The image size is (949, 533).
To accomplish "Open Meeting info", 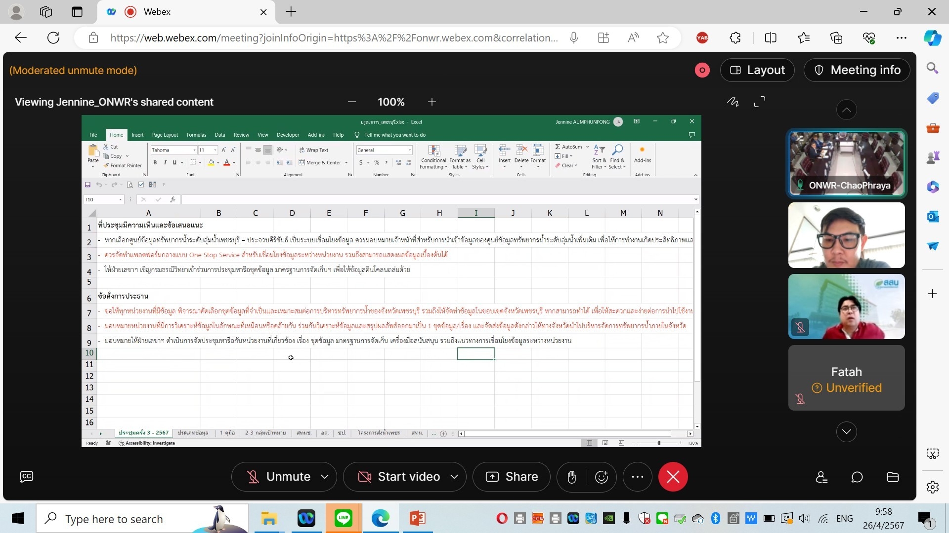I will (857, 70).
